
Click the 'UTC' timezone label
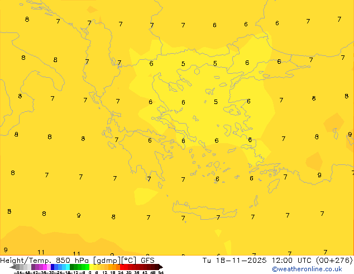[x=305, y=261]
